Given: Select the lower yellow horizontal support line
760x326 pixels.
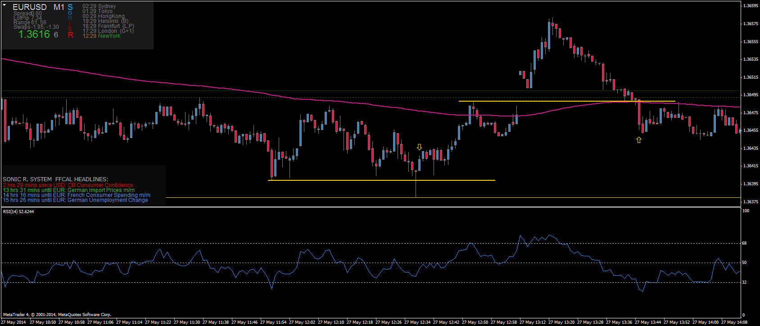Looking at the screenshot, I should [x=382, y=180].
